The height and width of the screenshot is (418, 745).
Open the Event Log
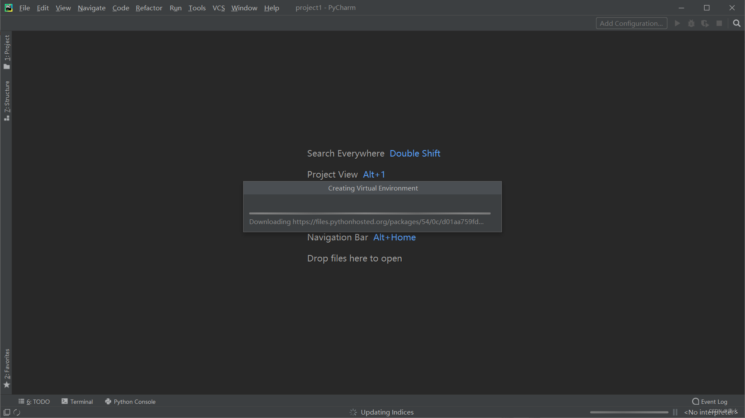coord(710,402)
